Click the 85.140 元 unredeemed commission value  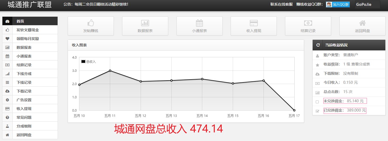point(355,101)
